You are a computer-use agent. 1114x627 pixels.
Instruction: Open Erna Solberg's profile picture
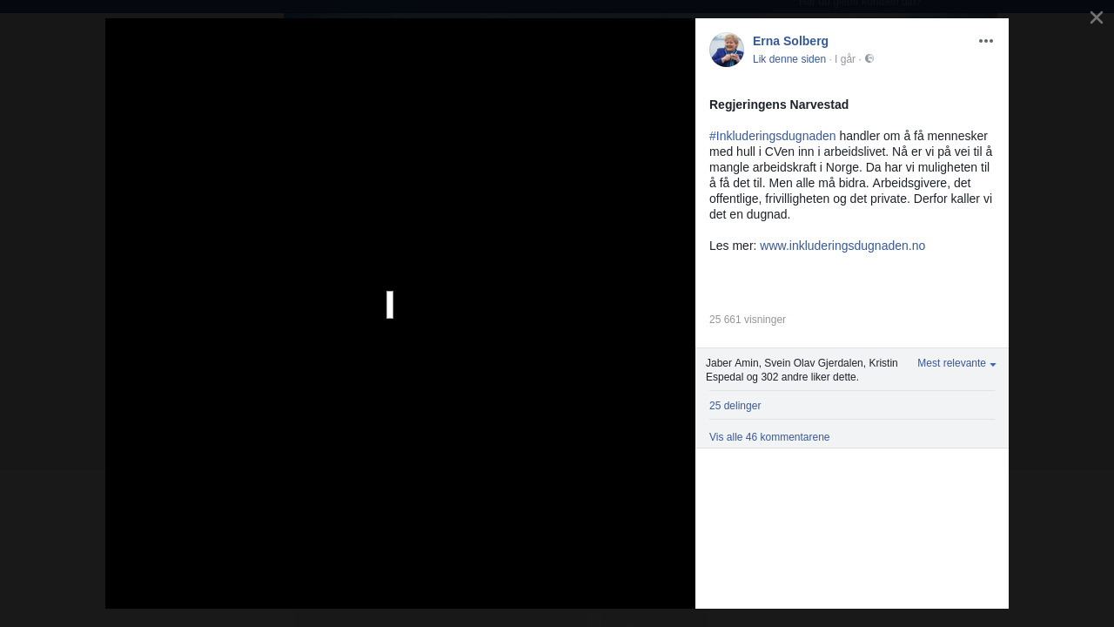point(727,50)
